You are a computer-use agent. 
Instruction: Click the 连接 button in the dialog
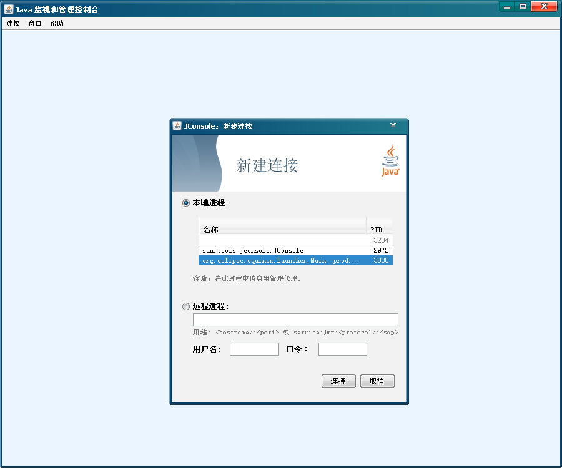pos(338,381)
